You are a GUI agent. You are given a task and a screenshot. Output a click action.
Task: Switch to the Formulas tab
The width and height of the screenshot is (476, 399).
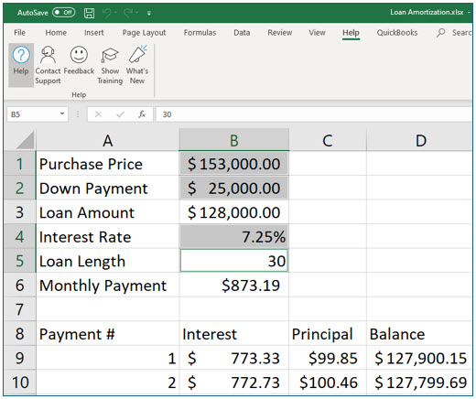coord(200,32)
